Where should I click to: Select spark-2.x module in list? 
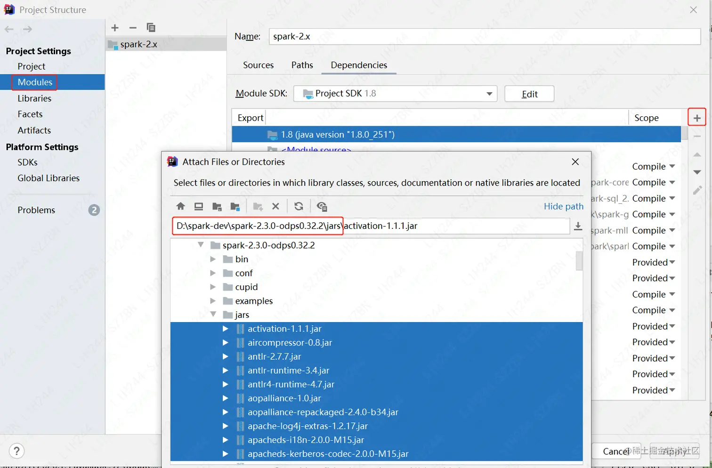point(166,44)
